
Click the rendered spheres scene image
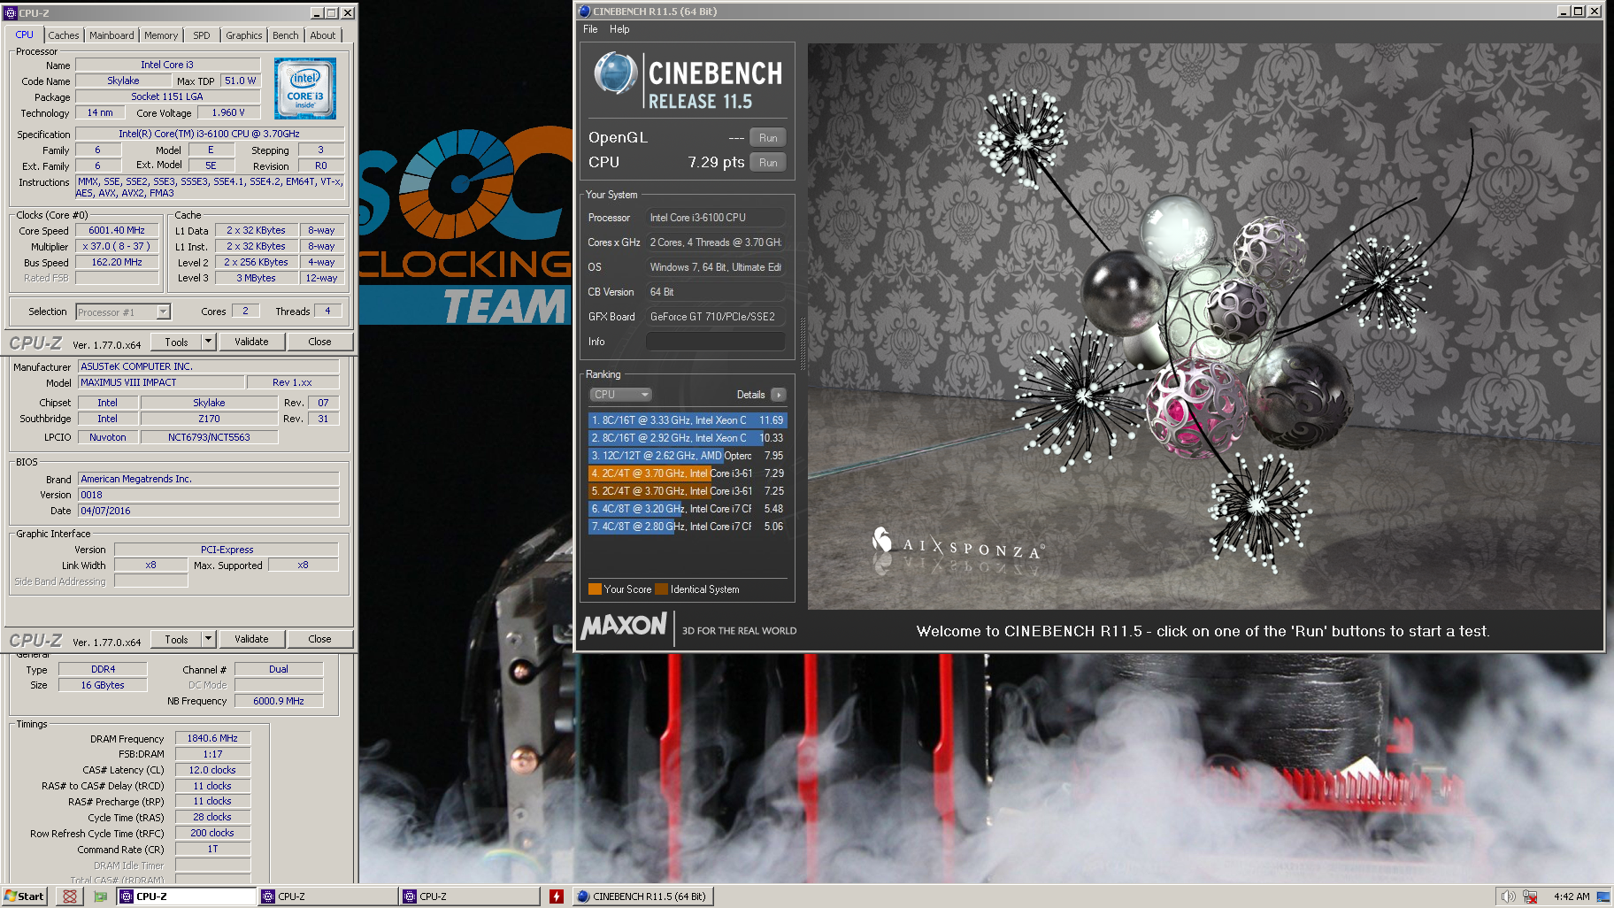click(x=1204, y=327)
